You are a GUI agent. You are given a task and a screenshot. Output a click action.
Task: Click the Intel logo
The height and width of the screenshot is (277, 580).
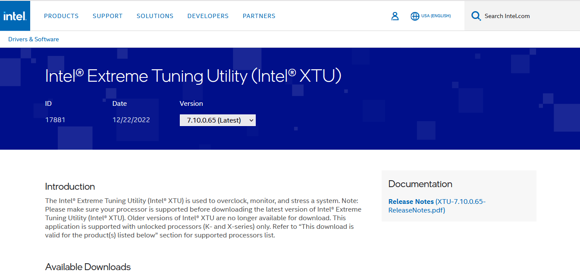click(15, 16)
